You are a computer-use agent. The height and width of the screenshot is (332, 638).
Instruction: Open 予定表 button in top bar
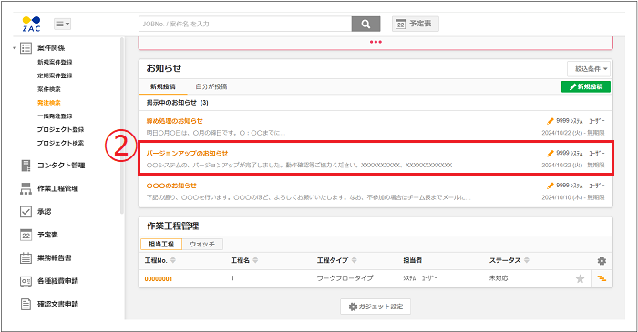click(x=416, y=24)
